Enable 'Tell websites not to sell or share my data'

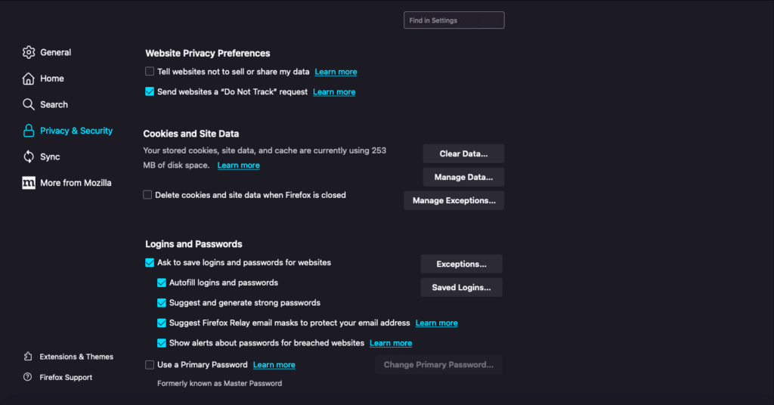pyautogui.click(x=150, y=72)
